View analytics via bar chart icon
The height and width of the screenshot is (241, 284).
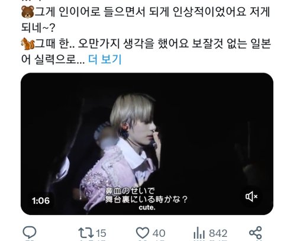199,233
